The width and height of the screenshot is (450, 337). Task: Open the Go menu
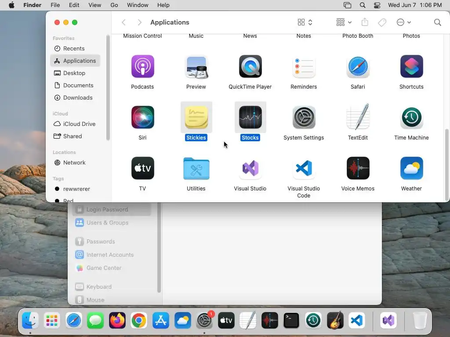(114, 5)
